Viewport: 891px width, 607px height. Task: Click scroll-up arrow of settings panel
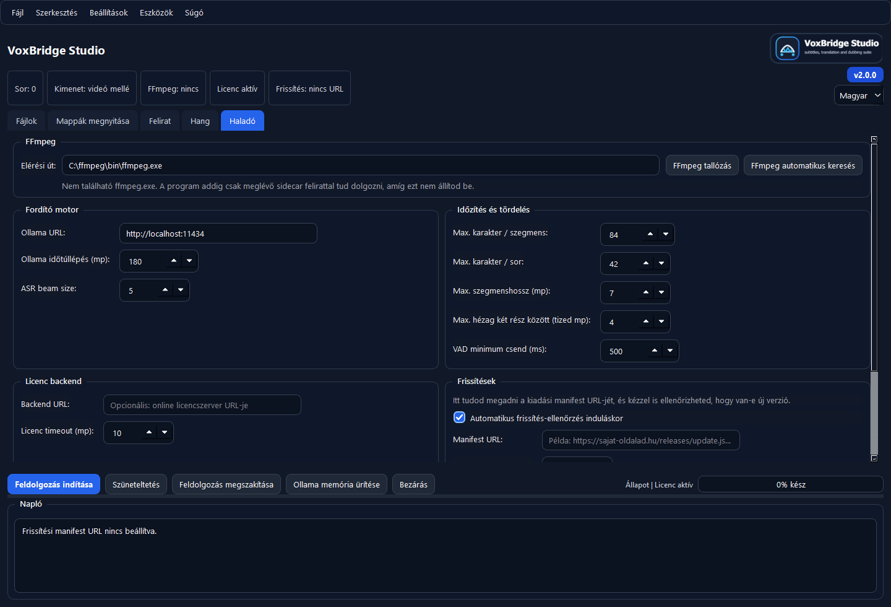coord(874,139)
